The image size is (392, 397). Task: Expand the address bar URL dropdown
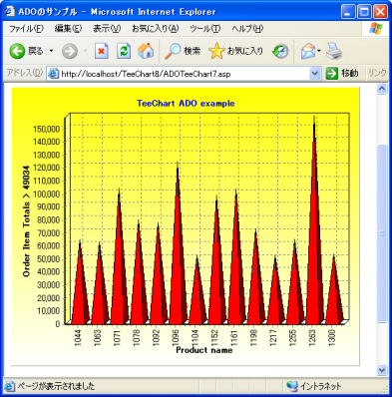(315, 74)
